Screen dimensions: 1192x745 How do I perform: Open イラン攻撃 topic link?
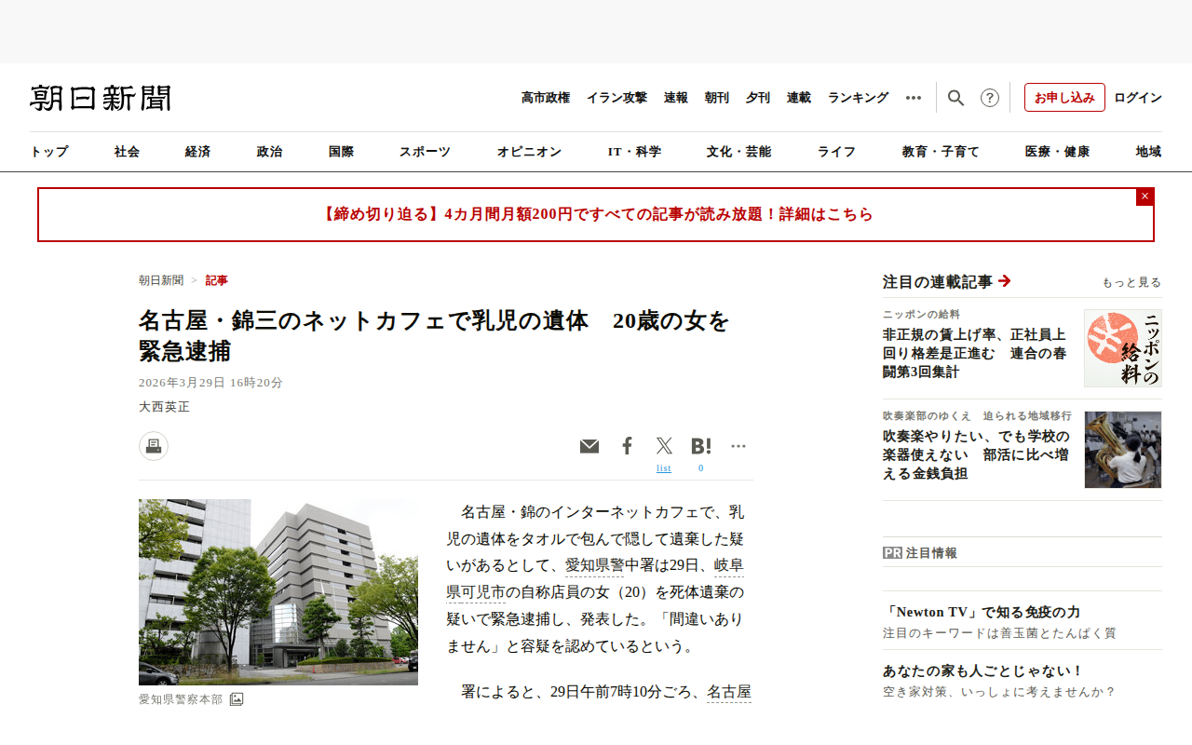tap(616, 98)
